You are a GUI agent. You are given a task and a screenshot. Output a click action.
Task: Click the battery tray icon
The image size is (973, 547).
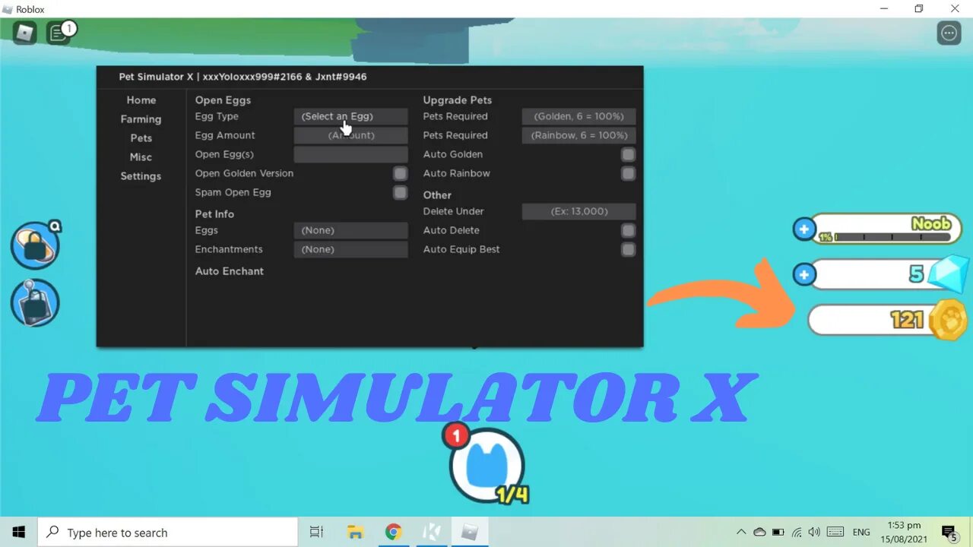pos(778,532)
